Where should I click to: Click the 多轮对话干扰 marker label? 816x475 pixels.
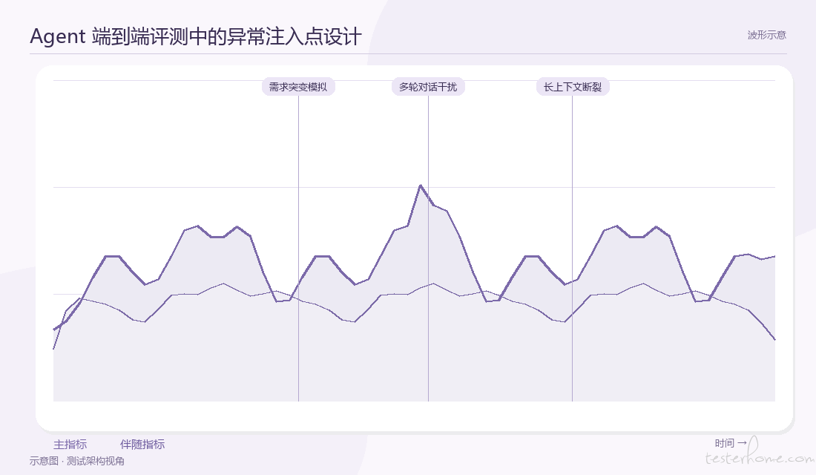428,87
